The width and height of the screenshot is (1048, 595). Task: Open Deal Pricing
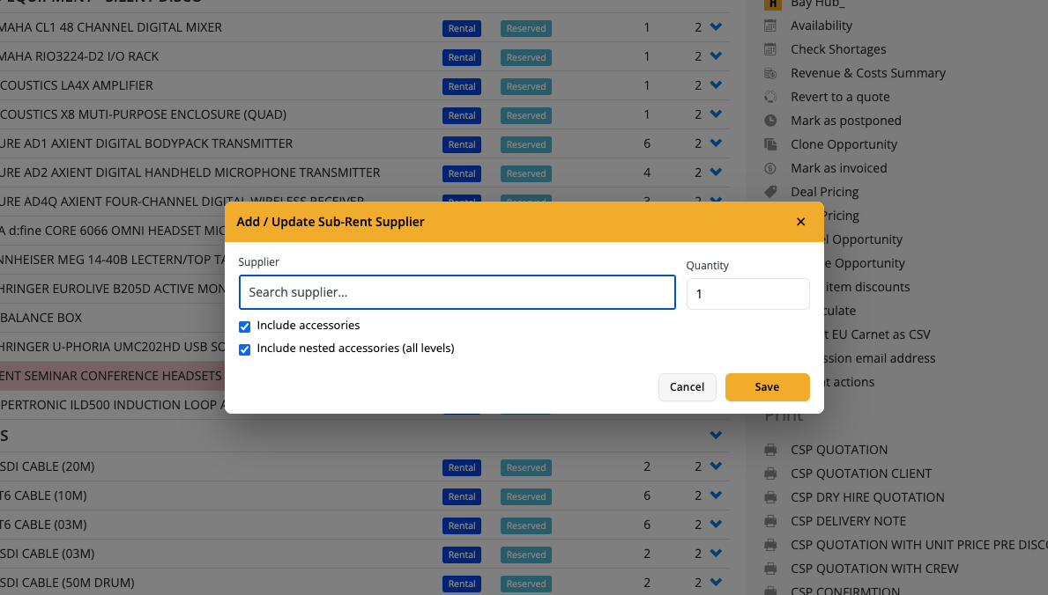point(825,192)
